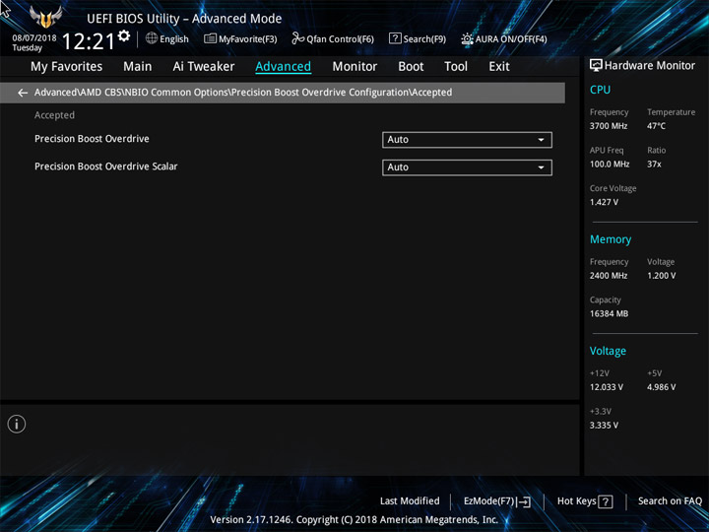Click the CPU frequency 3700 MHz value
The width and height of the screenshot is (709, 532).
[x=609, y=126]
